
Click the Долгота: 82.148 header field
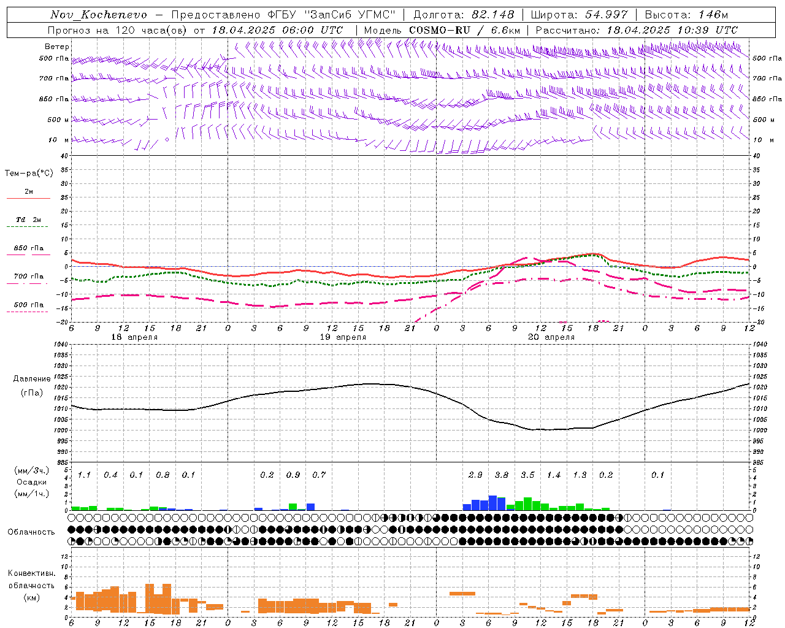[x=464, y=15]
